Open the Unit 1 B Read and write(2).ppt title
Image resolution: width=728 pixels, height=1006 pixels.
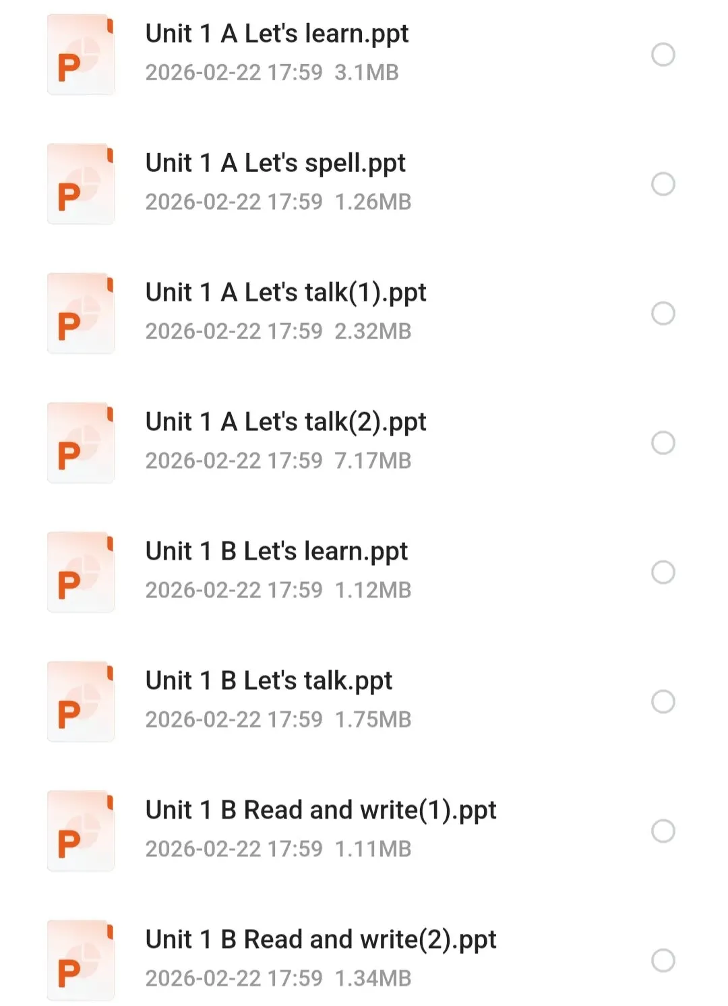pos(321,941)
